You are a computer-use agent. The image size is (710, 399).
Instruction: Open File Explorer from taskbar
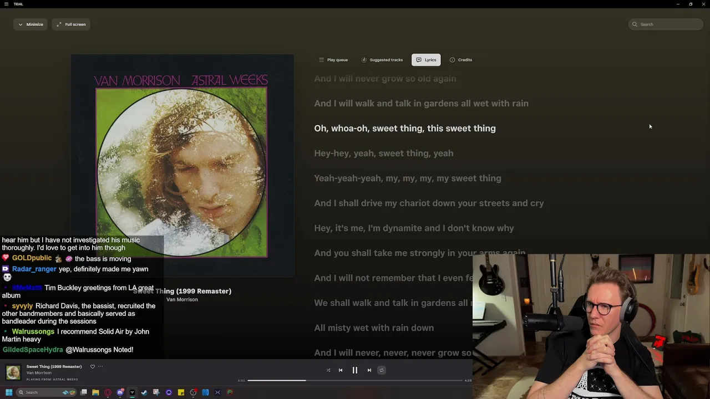[95, 392]
